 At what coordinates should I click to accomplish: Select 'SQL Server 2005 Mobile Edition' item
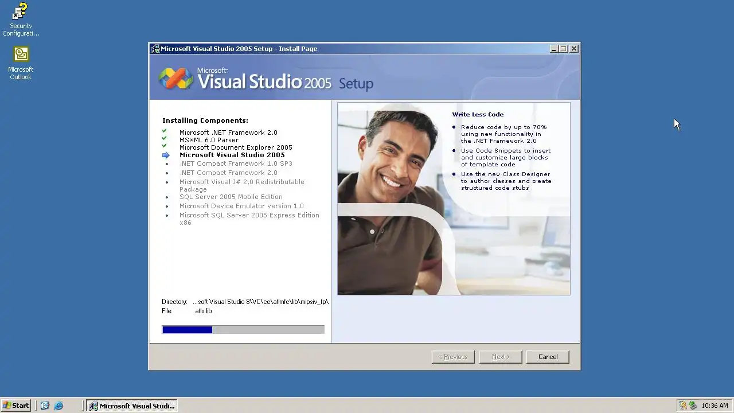231,197
